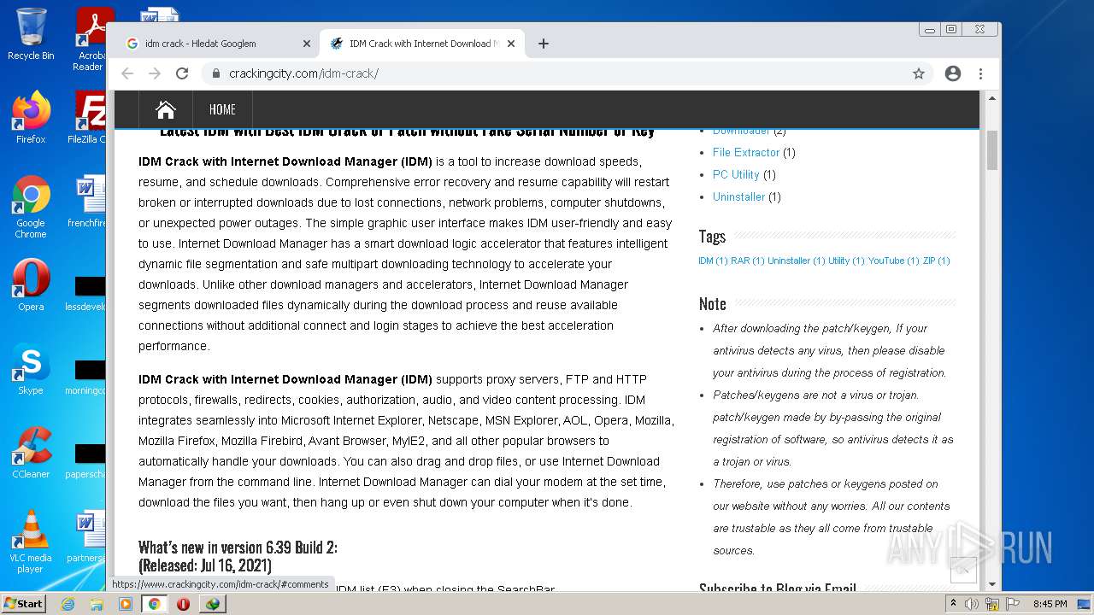Viewport: 1094px width, 615px height.
Task: Select the Utility (1) tag
Action: pos(846,261)
